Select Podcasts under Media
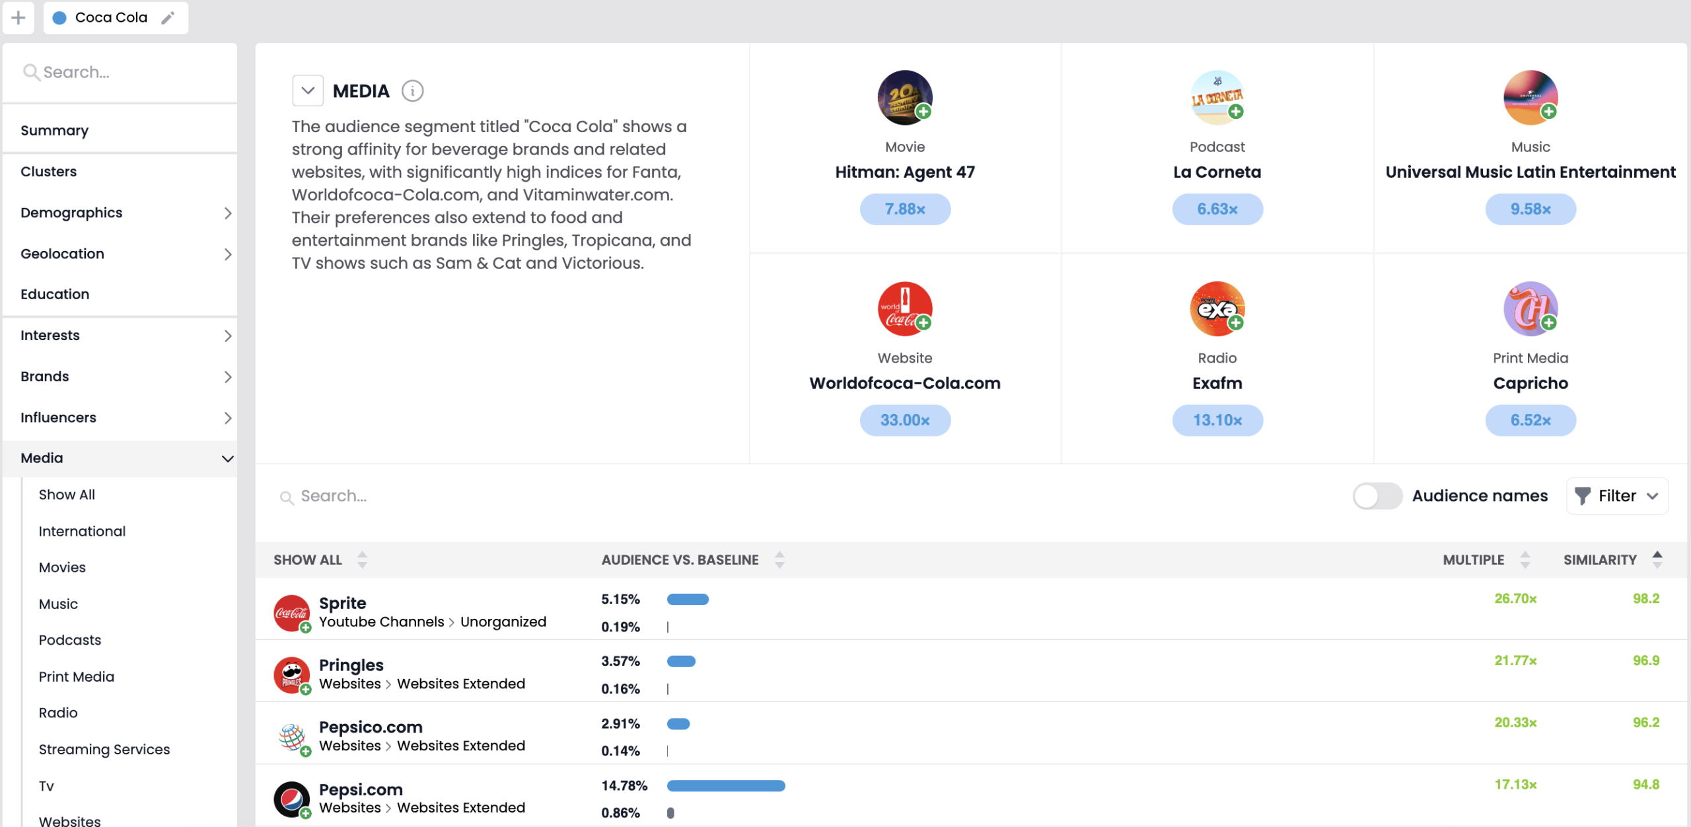Screen dimensions: 1691x827 click(70, 640)
